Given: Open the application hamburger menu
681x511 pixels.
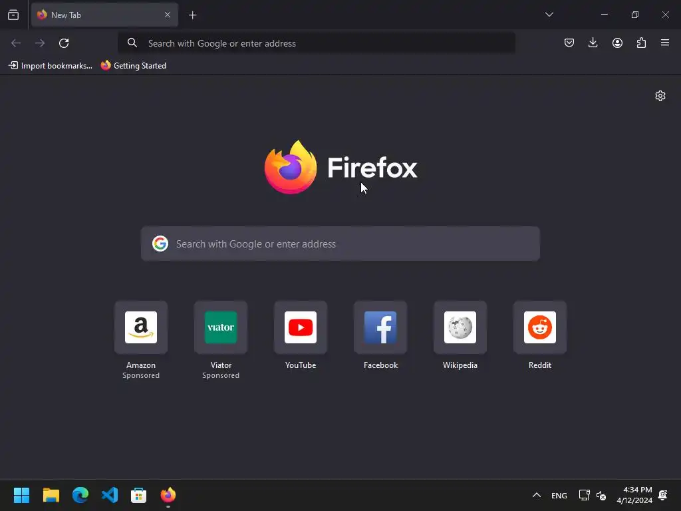Looking at the screenshot, I should tap(665, 43).
